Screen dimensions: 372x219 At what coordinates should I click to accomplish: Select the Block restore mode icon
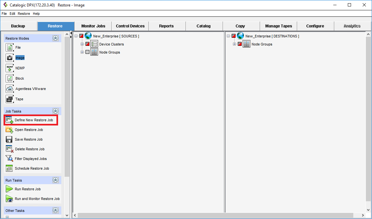tap(9, 78)
